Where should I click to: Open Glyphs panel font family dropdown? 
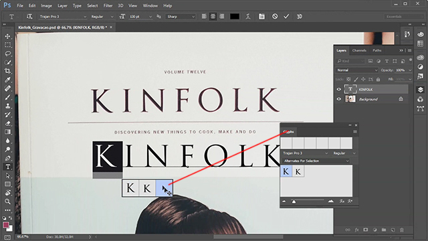tap(305, 153)
